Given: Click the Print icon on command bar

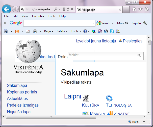Looking at the screenshot, I should pos(35,31).
